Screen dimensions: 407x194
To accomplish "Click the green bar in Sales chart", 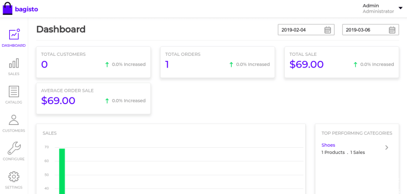I will [x=62, y=171].
